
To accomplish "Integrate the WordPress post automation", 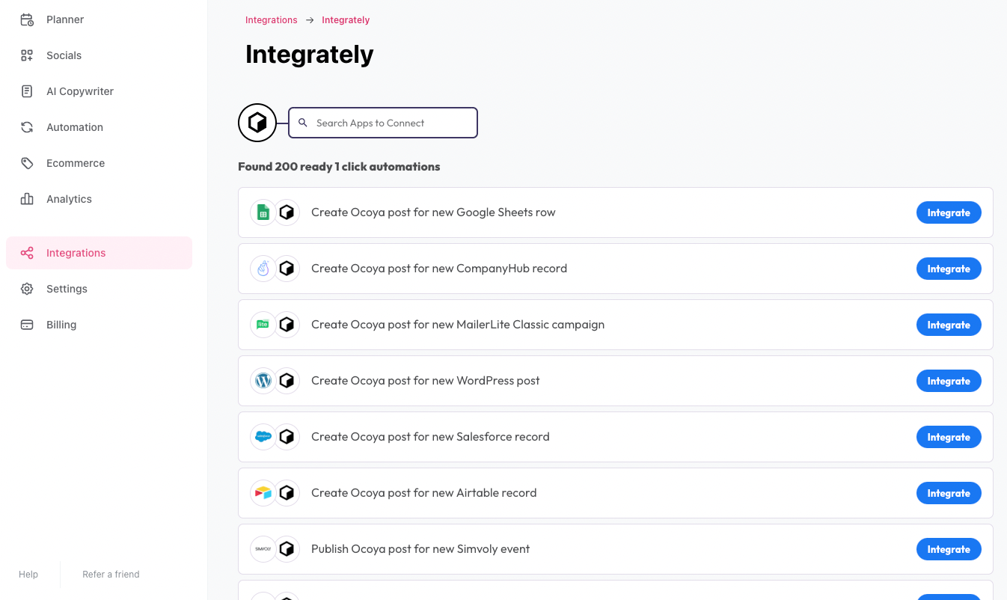I will pos(949,381).
